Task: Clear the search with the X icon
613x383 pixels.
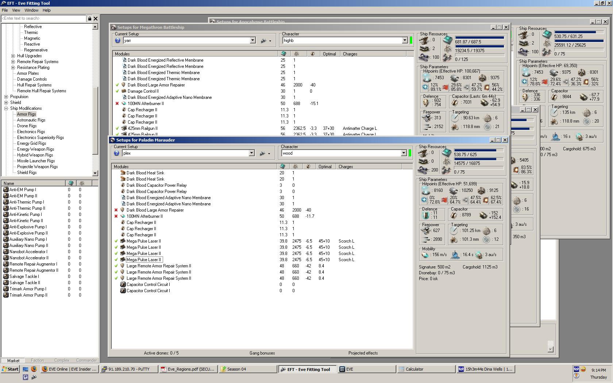Action: coord(96,18)
